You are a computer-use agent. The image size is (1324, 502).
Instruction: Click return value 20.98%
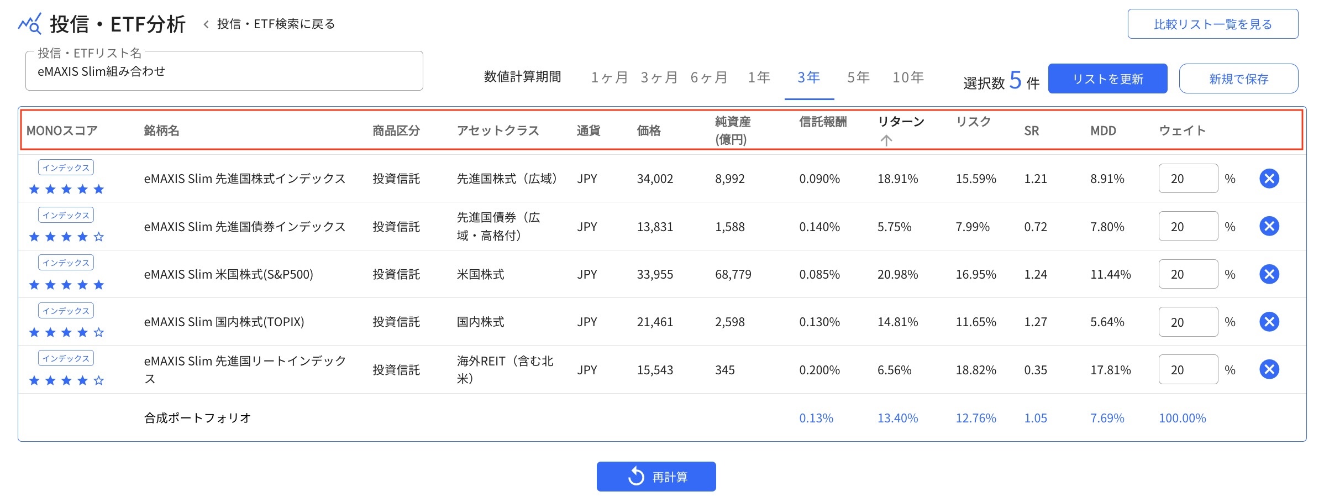(898, 274)
